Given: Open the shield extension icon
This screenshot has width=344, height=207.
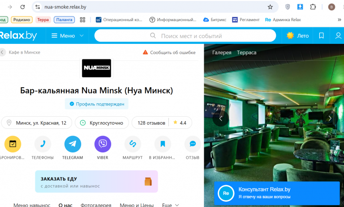Looking at the screenshot, I should tap(288, 7).
